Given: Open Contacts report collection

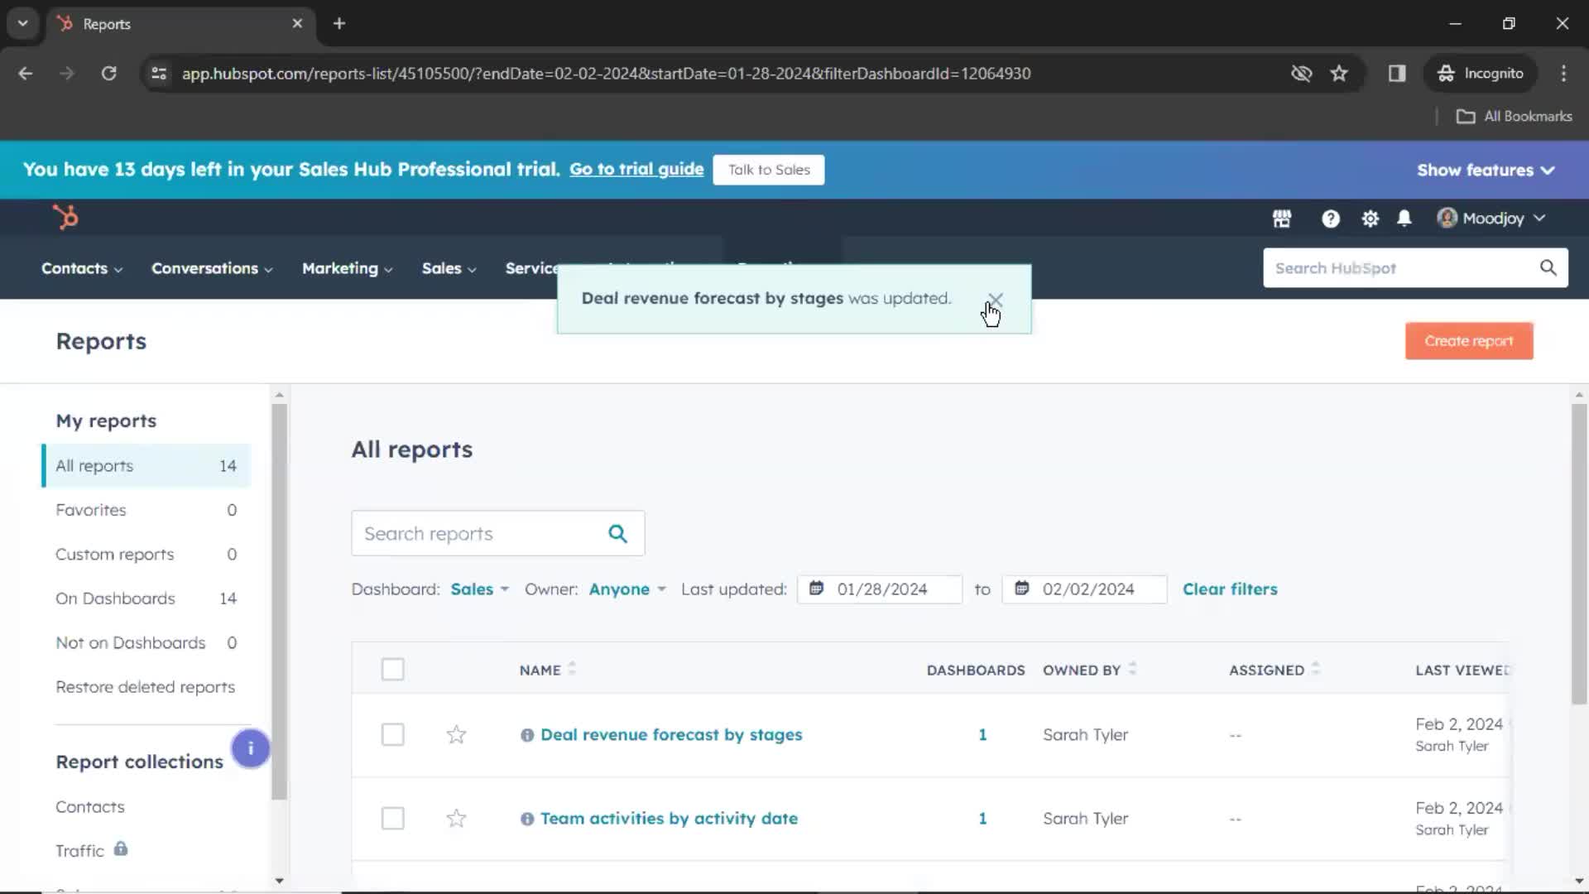Looking at the screenshot, I should click(90, 807).
